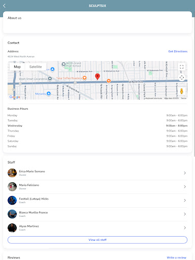Open Maria Feliciano staff profile
Viewport: 195px width, 260px height.
click(x=97, y=186)
